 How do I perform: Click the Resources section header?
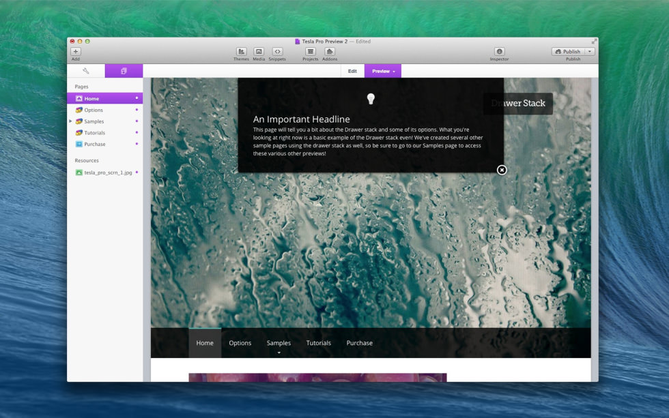(x=87, y=161)
